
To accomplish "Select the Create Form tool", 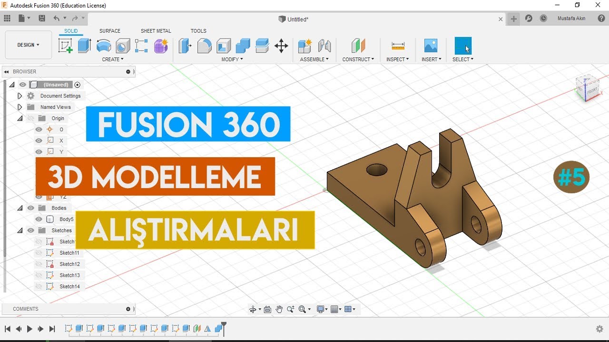I will [x=161, y=46].
